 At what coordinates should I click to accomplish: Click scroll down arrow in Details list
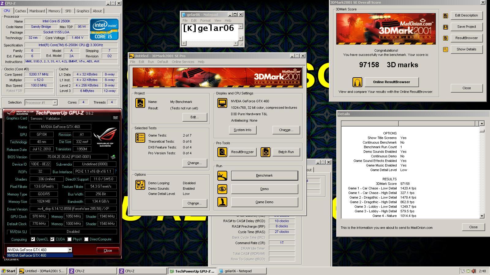[x=482, y=216]
